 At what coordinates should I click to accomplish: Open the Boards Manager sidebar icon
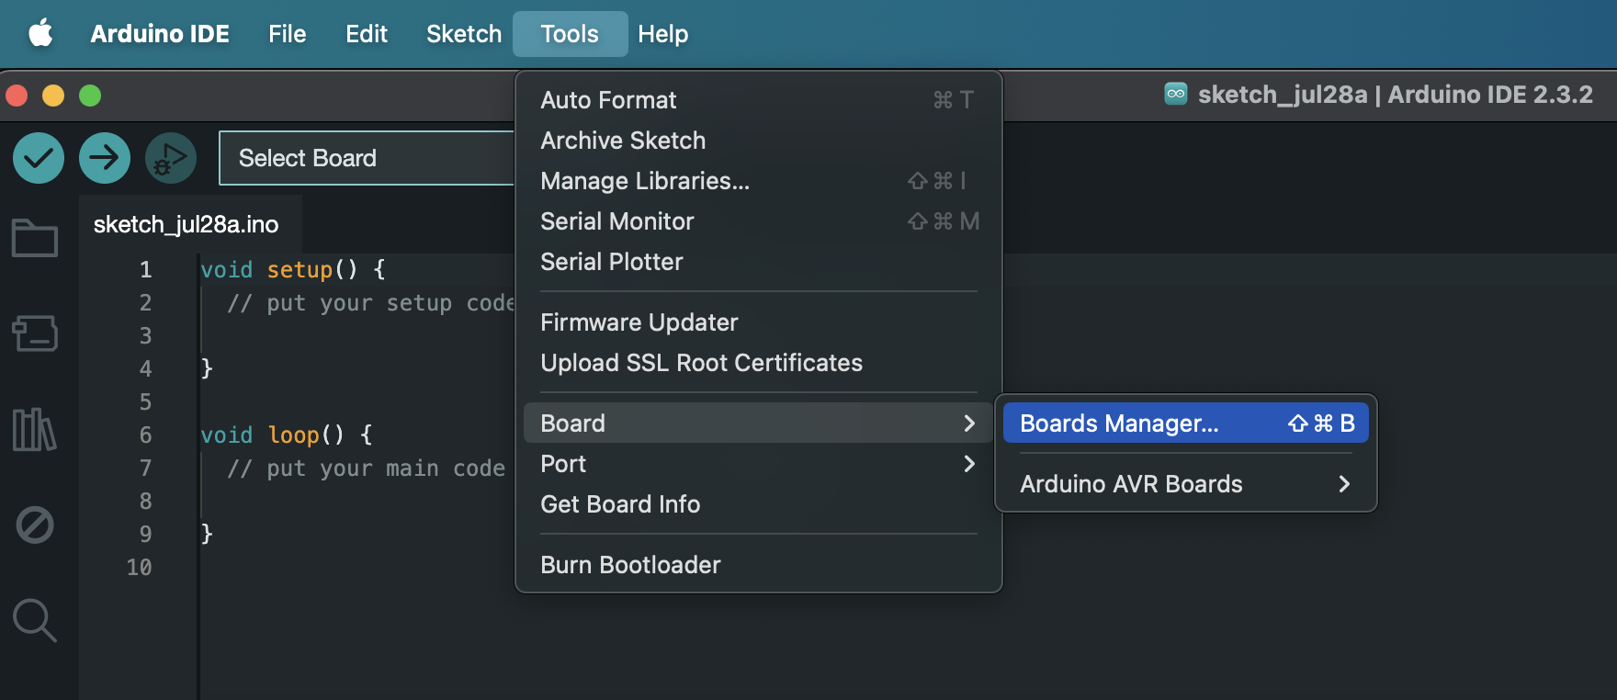(35, 333)
